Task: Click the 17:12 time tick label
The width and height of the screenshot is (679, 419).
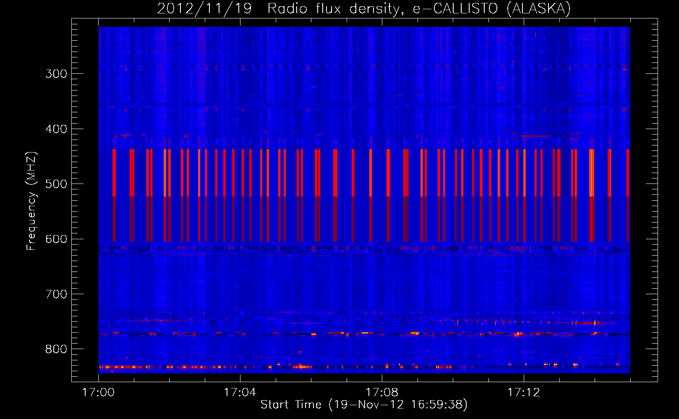Action: [x=524, y=392]
